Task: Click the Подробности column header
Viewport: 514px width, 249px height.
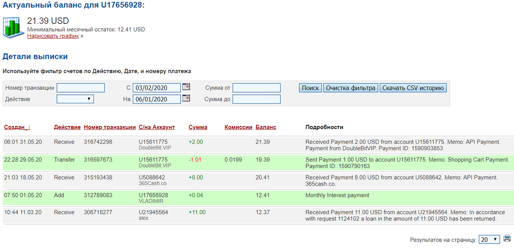Action: coord(324,127)
